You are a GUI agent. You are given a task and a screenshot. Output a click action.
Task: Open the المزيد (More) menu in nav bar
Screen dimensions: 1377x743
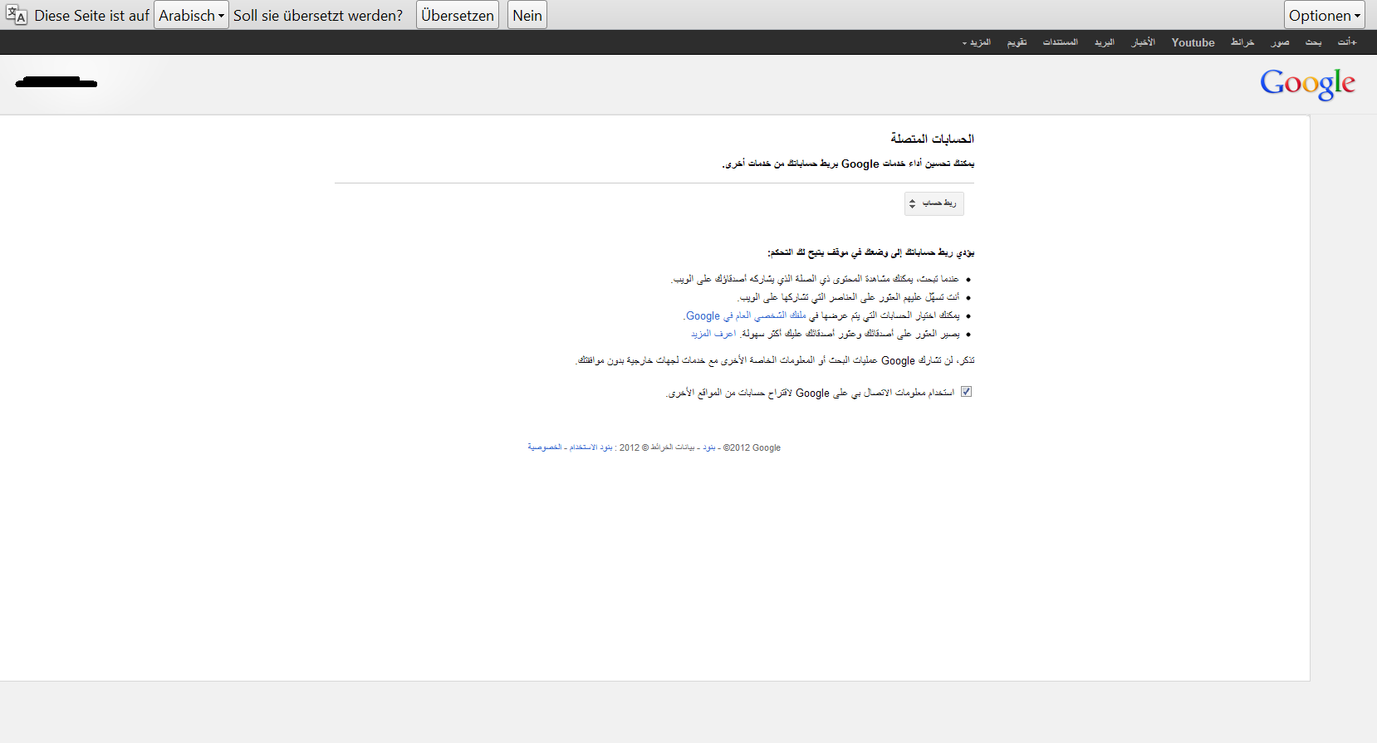[x=977, y=42]
